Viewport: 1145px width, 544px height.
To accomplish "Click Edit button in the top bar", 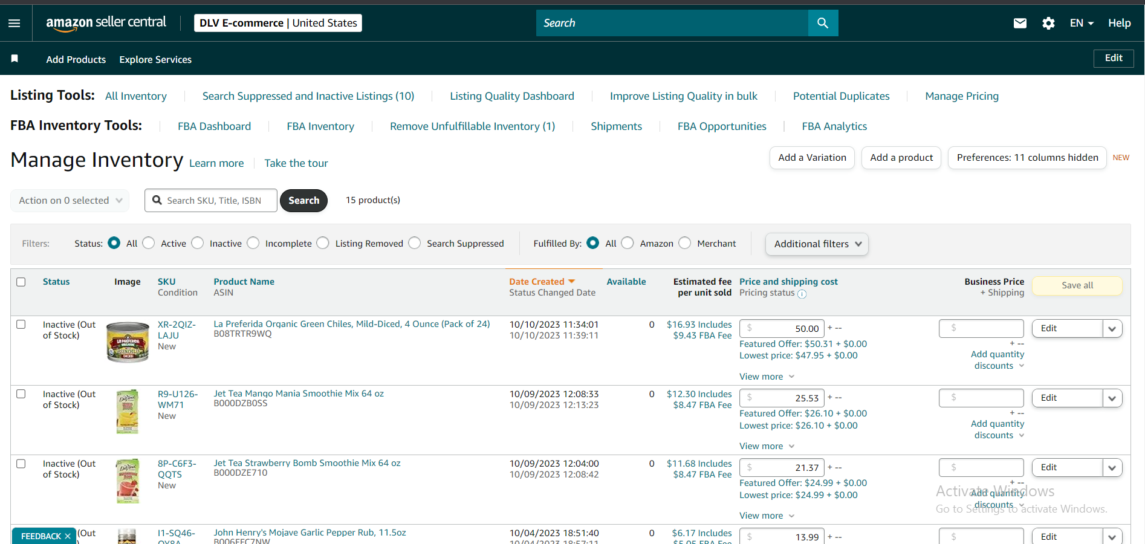I will (1114, 58).
